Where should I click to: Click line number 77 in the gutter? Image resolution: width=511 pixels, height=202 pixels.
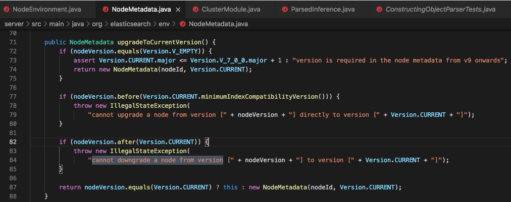(x=13, y=97)
